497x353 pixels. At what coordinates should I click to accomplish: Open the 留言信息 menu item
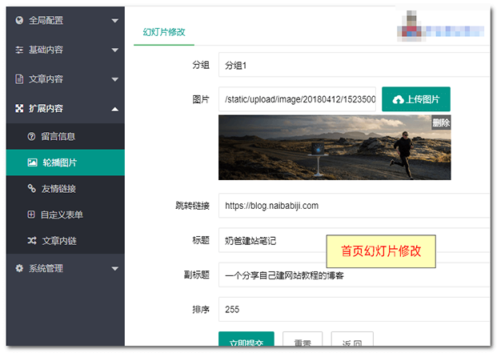(66, 136)
